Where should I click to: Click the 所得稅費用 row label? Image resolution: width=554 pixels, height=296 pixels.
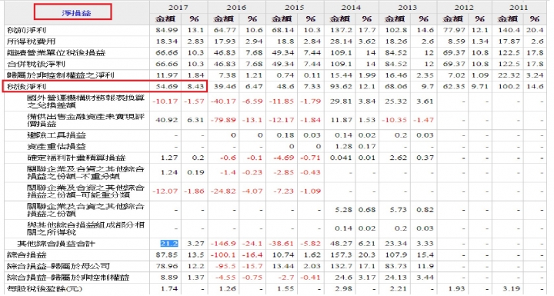click(x=31, y=42)
